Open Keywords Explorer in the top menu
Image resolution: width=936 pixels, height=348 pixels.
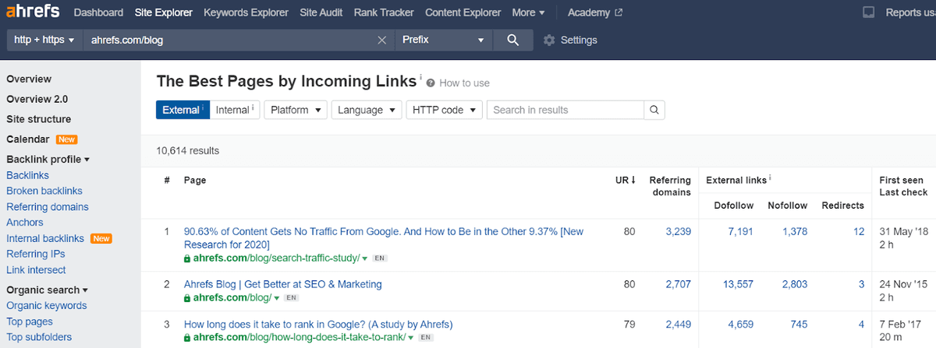coord(246,12)
